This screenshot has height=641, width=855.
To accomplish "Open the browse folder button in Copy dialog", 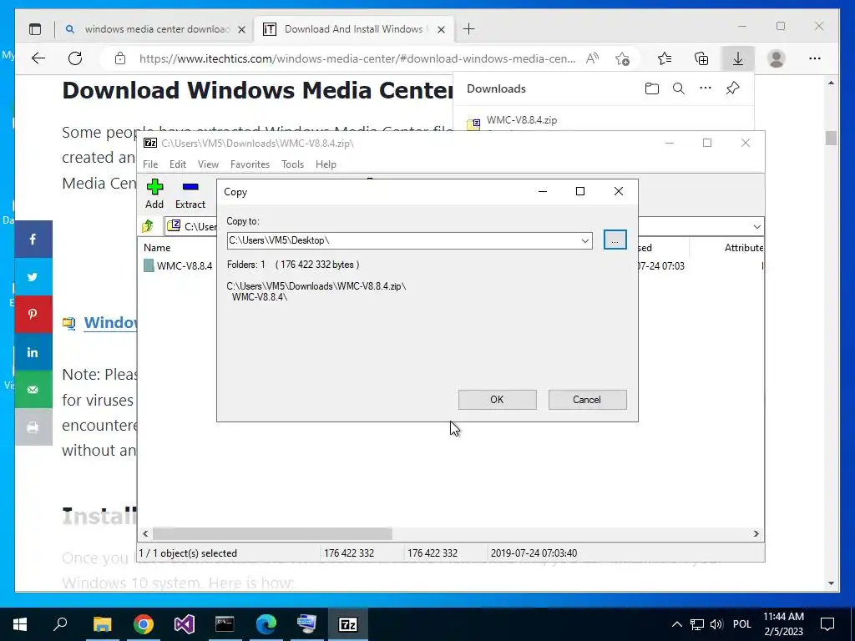I will pyautogui.click(x=615, y=240).
